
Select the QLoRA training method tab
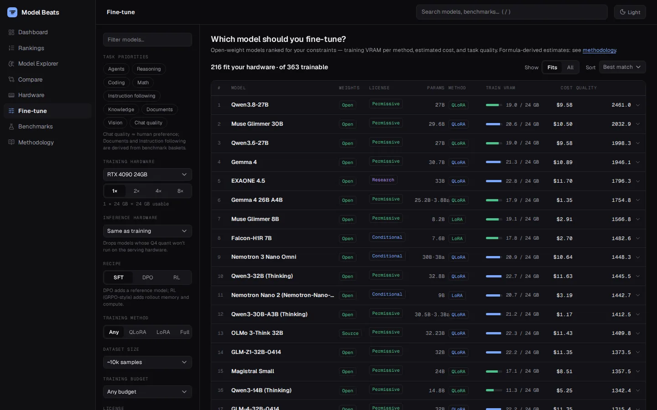tap(138, 332)
